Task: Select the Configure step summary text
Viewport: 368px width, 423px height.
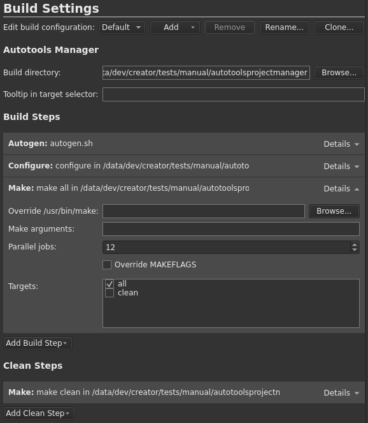Action: click(129, 166)
